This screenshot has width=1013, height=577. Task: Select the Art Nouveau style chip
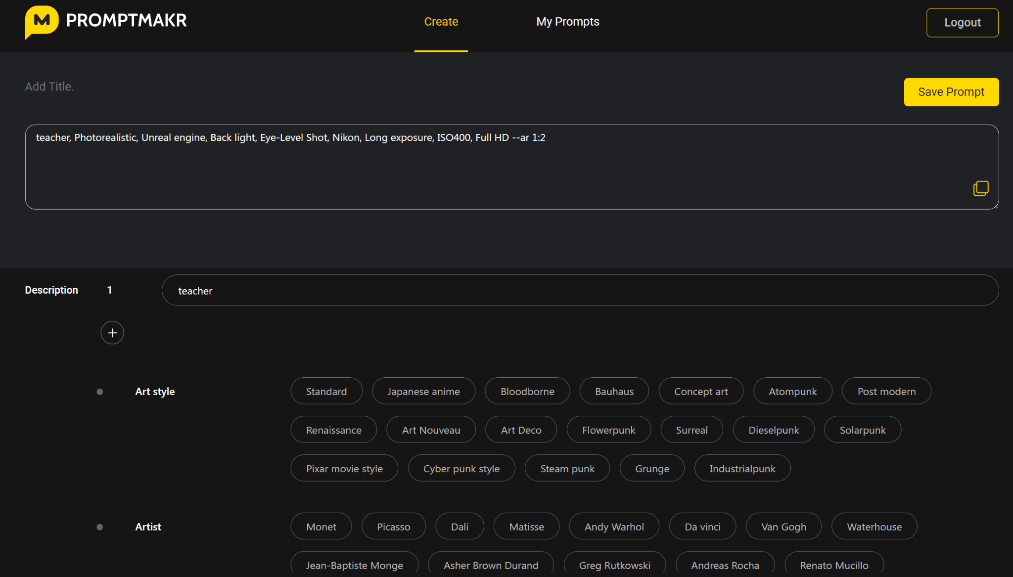click(x=431, y=430)
